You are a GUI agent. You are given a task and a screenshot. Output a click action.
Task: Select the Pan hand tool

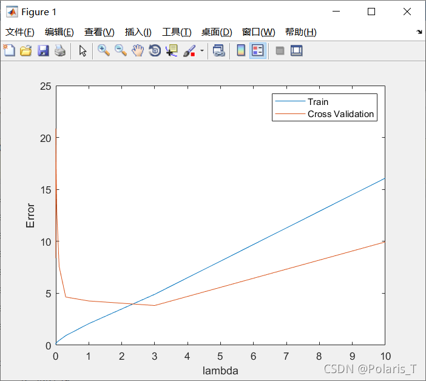(x=138, y=50)
